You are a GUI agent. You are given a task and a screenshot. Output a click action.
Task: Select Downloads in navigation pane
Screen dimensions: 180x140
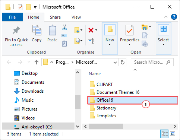coord(29,91)
